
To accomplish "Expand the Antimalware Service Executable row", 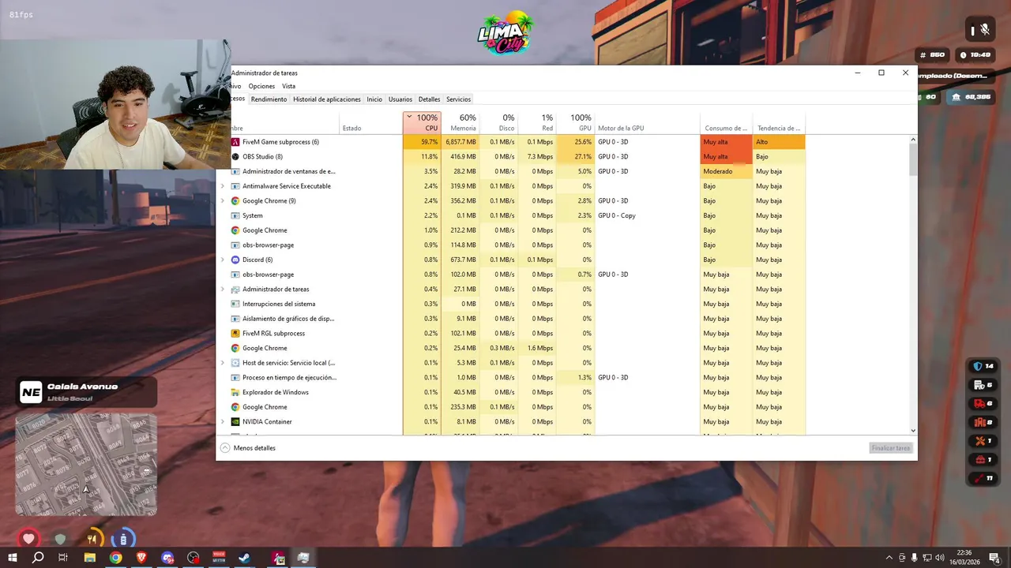I will 223,186.
